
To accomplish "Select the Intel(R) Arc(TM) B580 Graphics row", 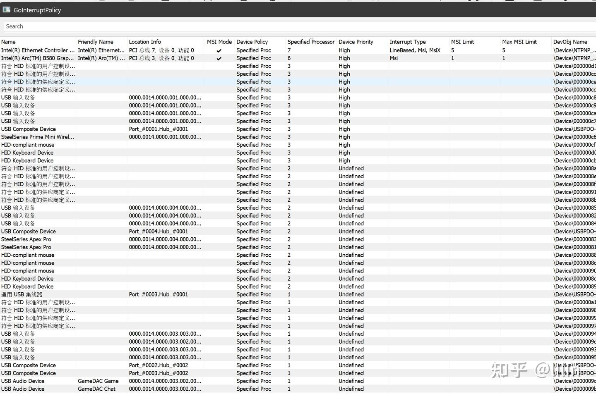I will 298,58.
